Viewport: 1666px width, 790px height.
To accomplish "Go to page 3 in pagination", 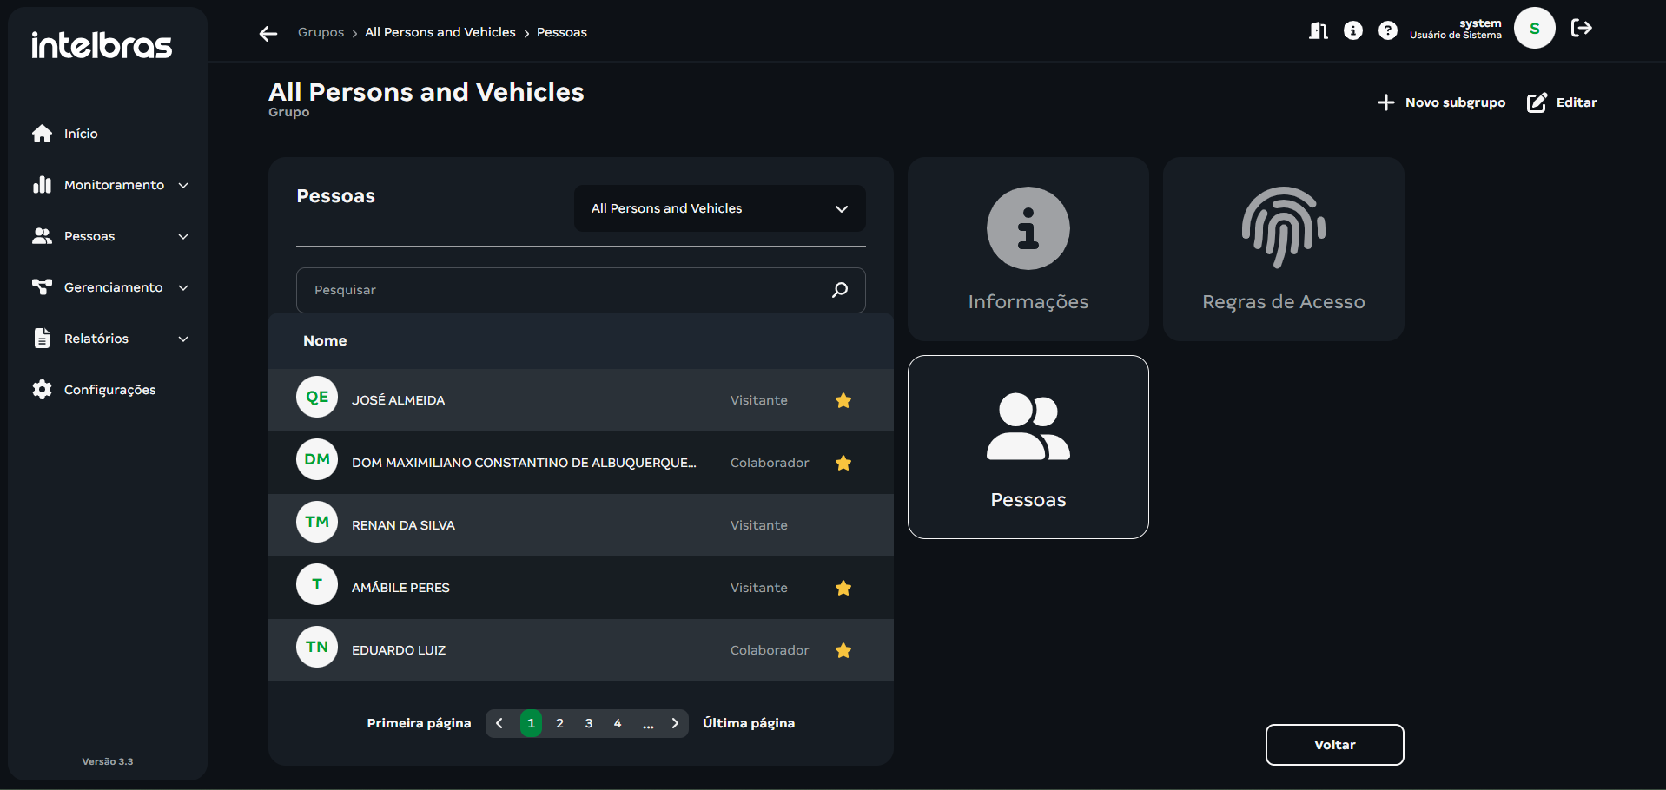I will pos(589,723).
